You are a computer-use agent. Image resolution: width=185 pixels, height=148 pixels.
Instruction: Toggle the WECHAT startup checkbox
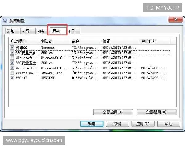12,78
